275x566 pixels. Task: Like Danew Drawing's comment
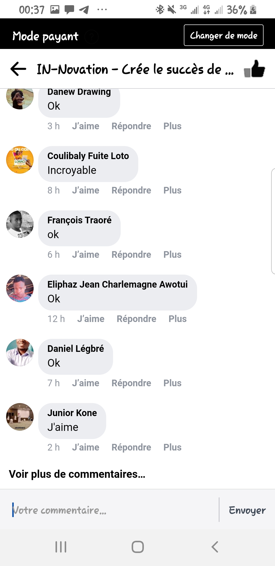click(x=86, y=126)
